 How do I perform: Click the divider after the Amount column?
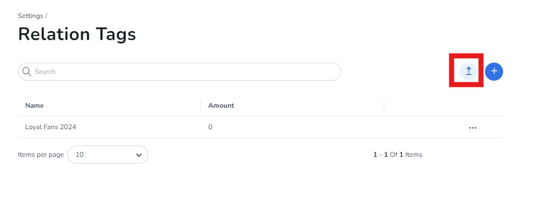point(384,105)
